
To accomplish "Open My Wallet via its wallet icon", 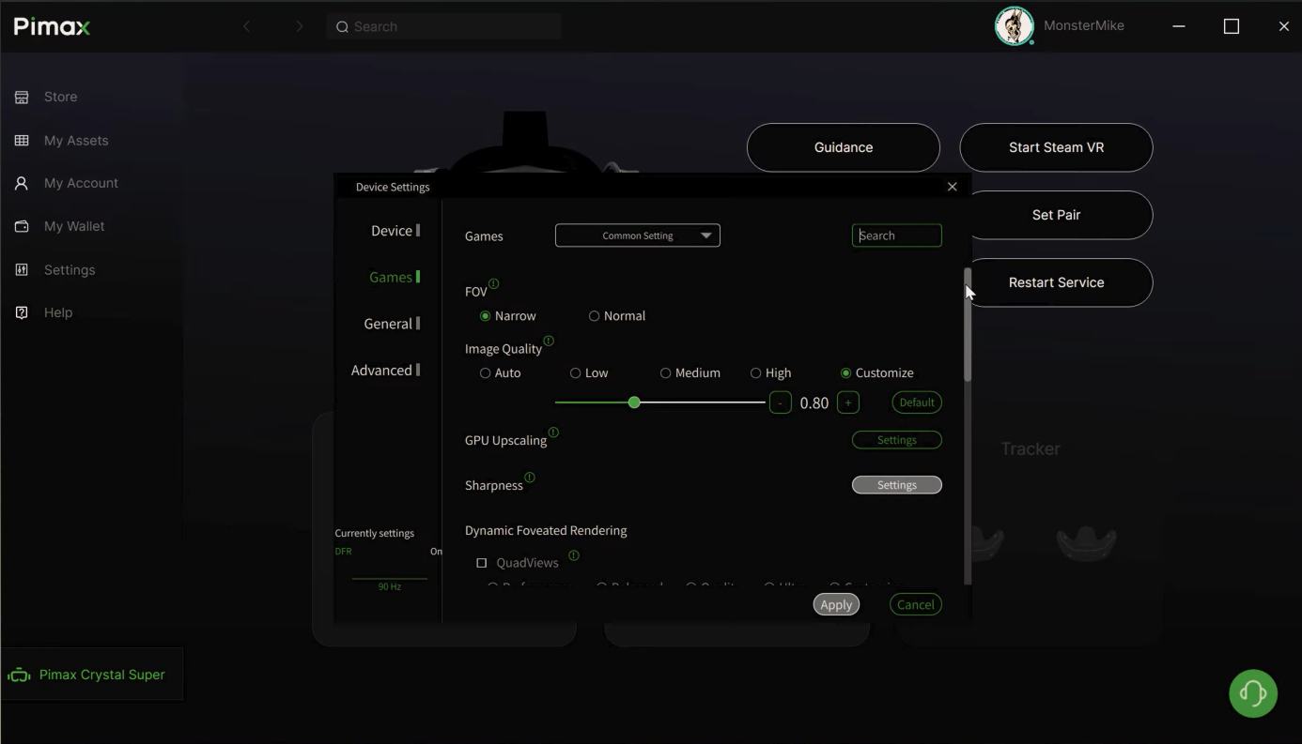I will point(22,227).
